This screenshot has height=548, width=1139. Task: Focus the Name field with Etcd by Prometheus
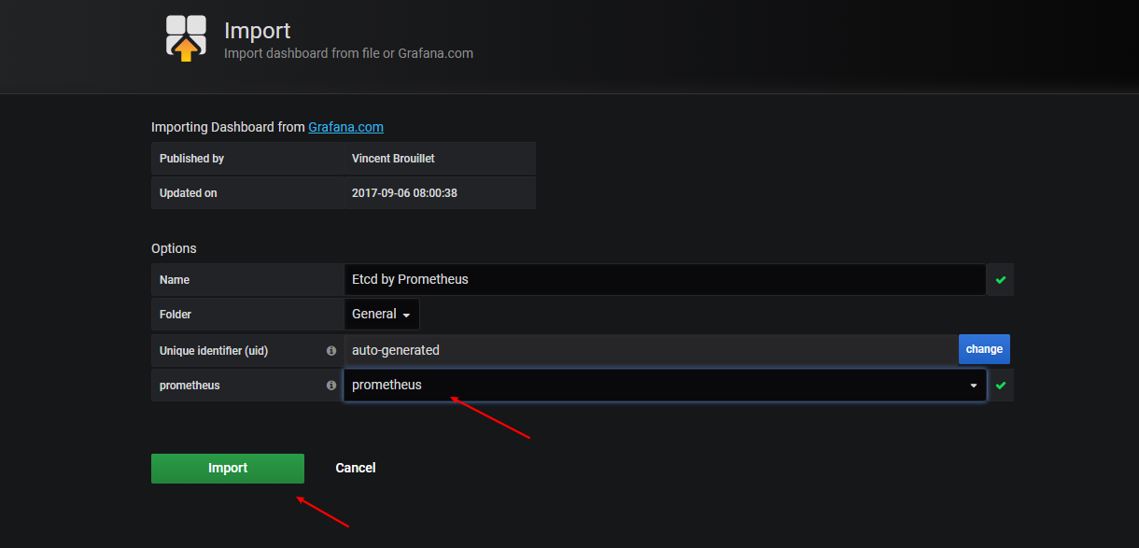pyautogui.click(x=665, y=279)
